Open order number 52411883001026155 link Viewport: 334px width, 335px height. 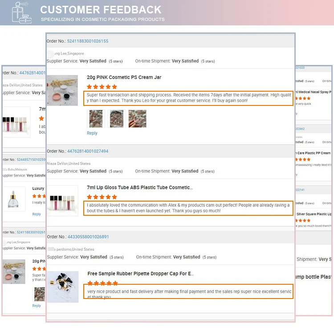coord(88,41)
